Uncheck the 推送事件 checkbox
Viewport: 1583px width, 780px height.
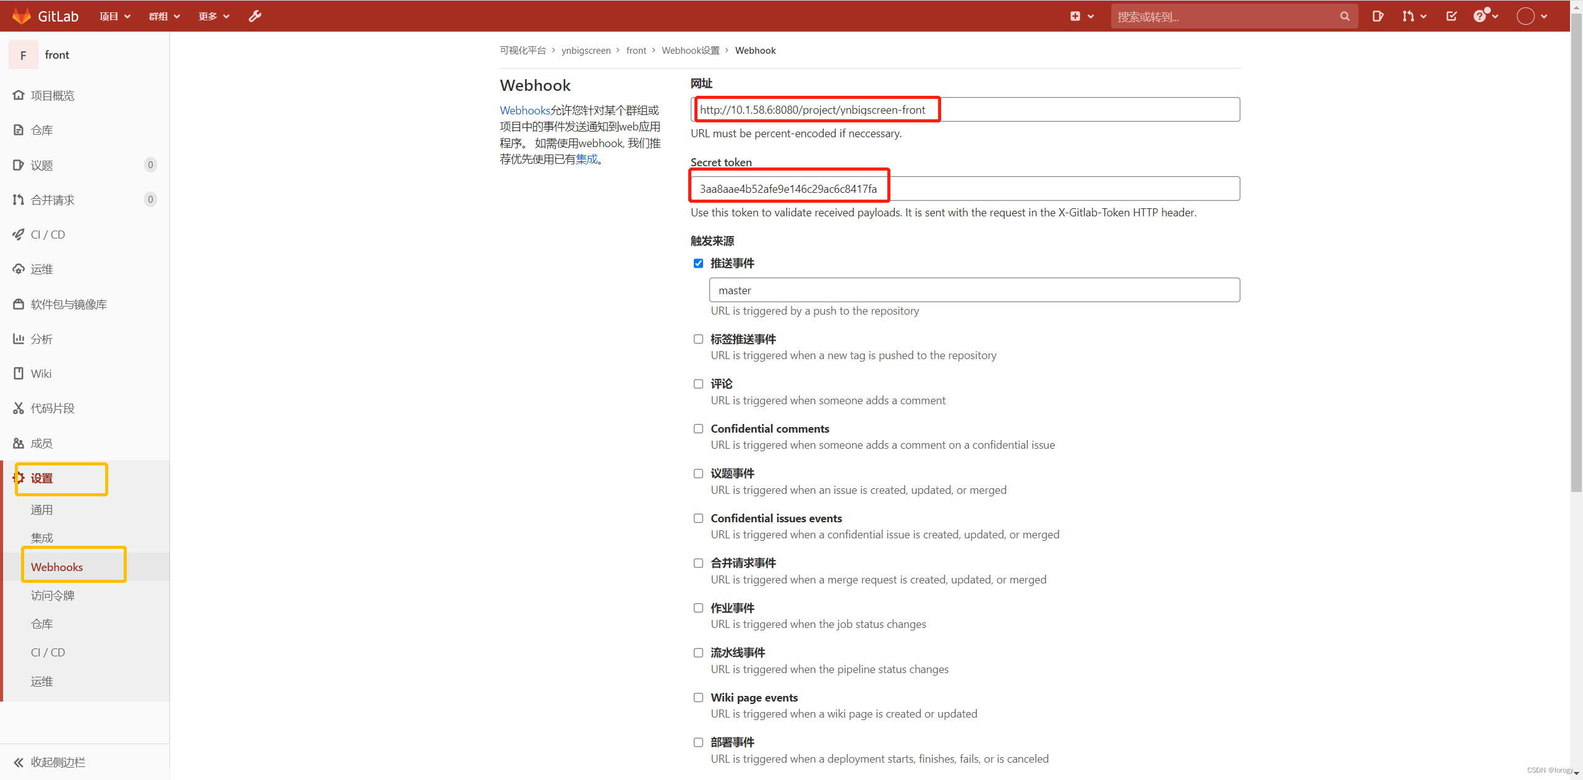tap(698, 263)
